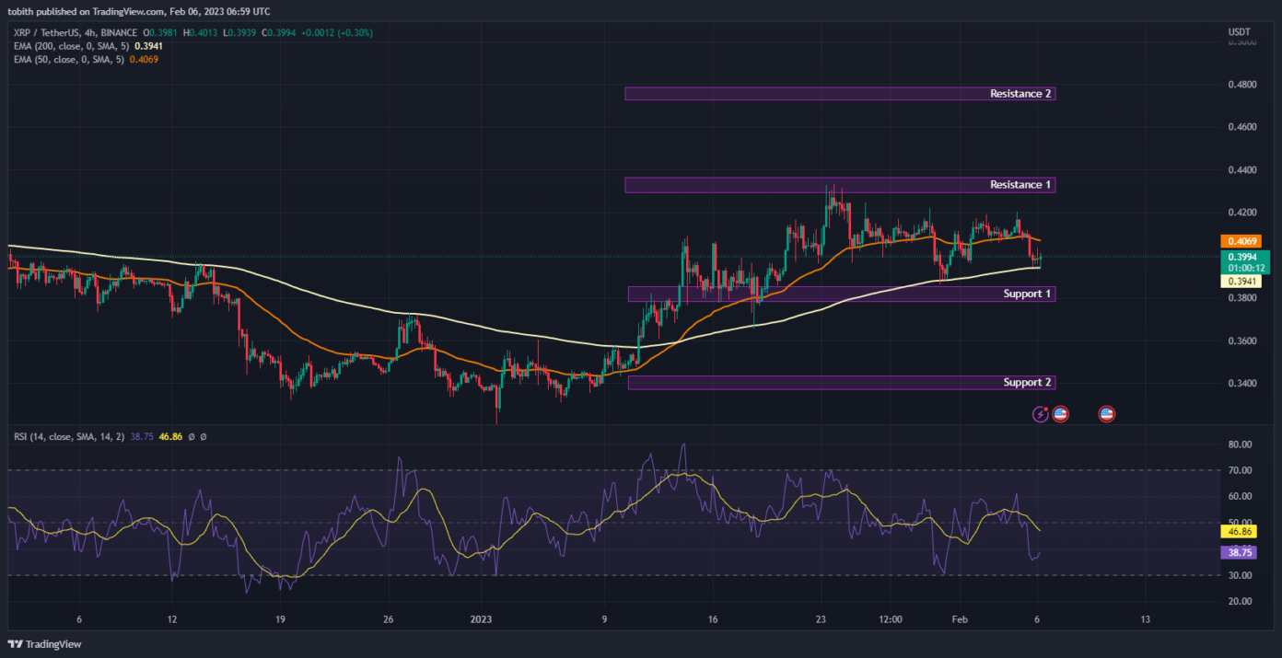Viewport: 1282px width, 658px height.
Task: Open TradingView via the bottom-left logo icon
Action: (x=16, y=644)
